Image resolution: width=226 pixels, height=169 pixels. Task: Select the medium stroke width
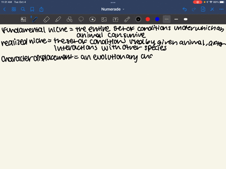click(x=176, y=19)
